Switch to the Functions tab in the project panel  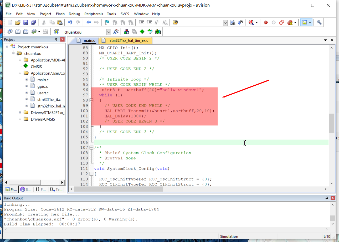[x=41, y=189]
